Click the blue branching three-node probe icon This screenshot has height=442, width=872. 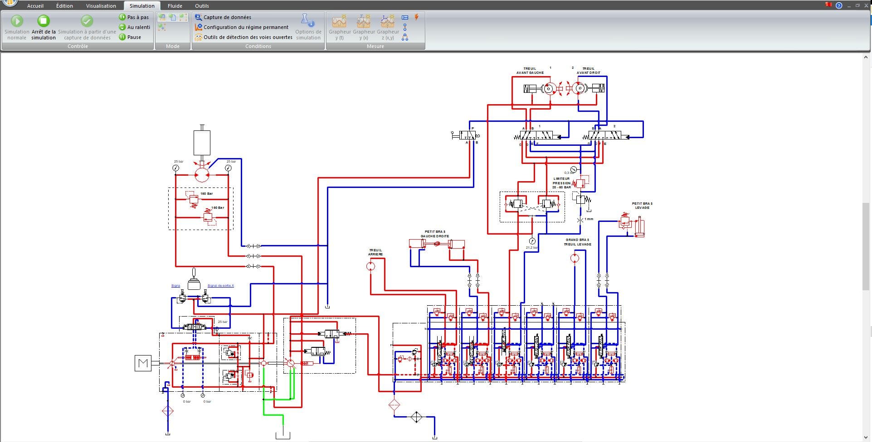tap(405, 37)
